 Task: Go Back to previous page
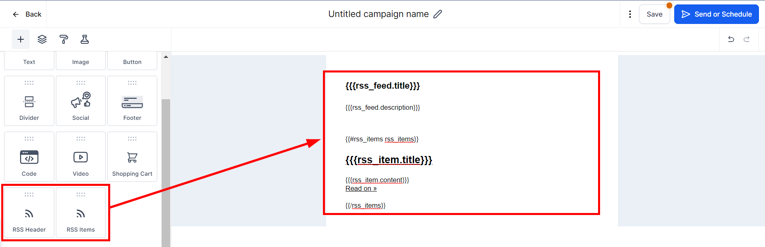pyautogui.click(x=27, y=14)
